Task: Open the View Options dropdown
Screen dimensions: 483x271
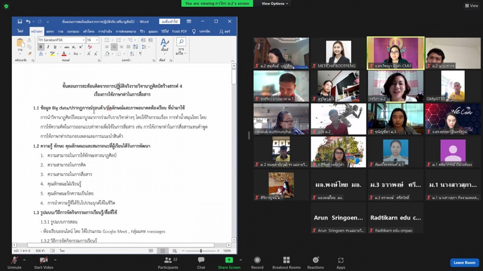Action: tap(275, 4)
